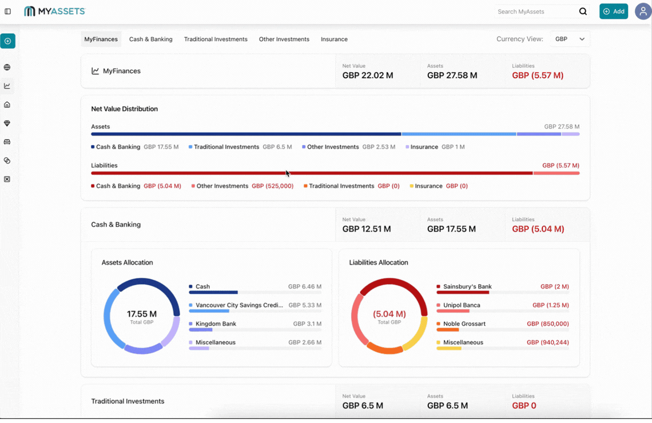
Task: Click the diamond valuables icon in sidebar
Action: (7, 123)
